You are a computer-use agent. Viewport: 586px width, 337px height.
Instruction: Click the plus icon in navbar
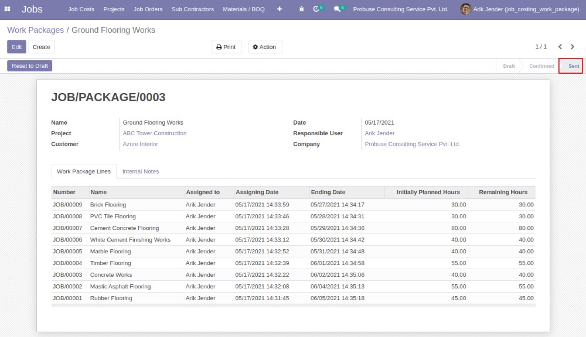[280, 9]
